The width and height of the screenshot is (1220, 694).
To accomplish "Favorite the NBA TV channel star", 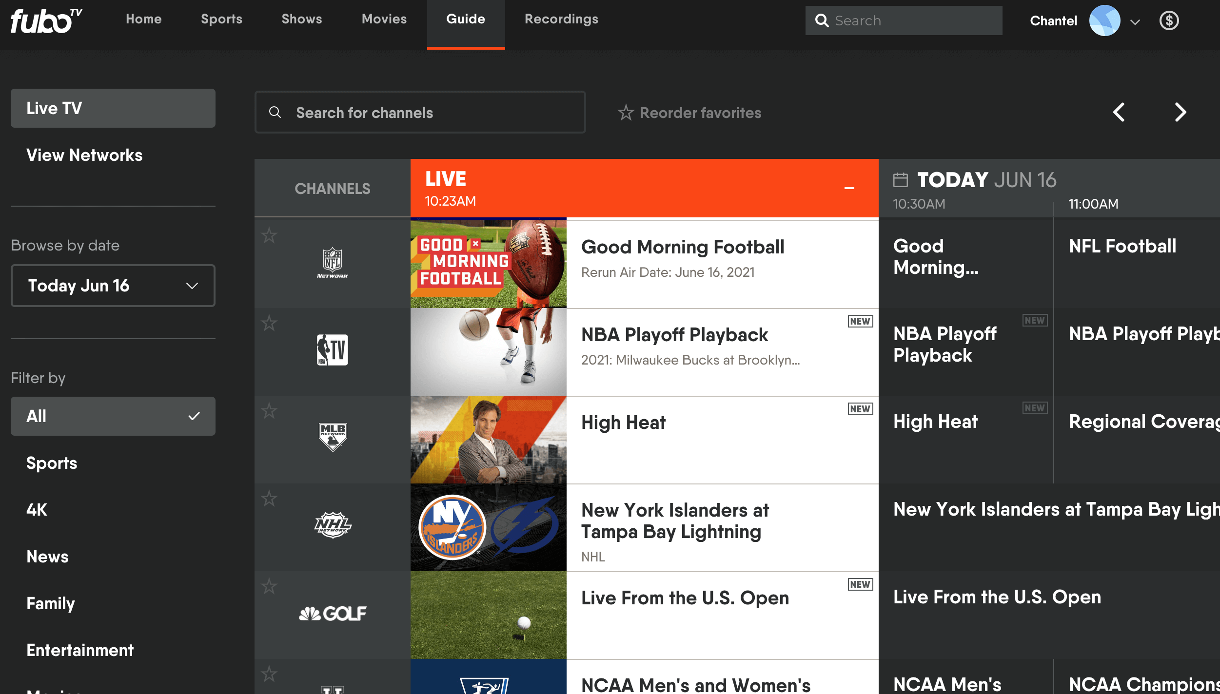I will (269, 323).
